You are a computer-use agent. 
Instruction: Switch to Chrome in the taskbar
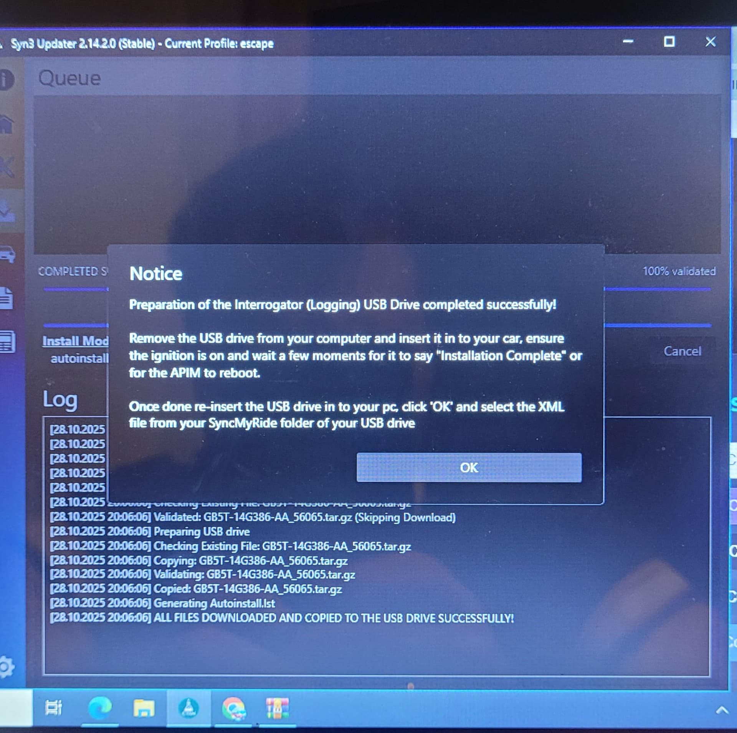(233, 708)
